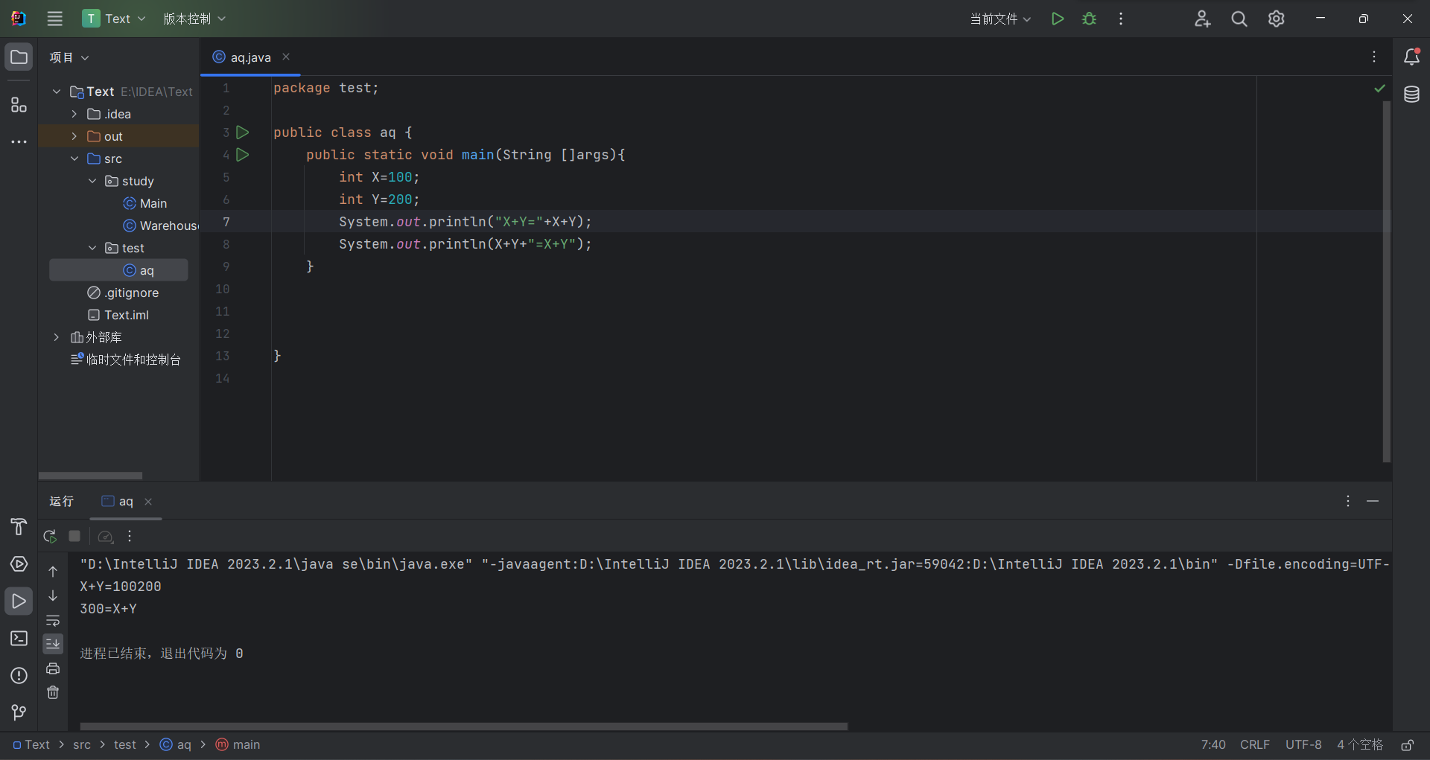This screenshot has height=760, width=1430.
Task: Open Terminal tool window
Action: (19, 639)
